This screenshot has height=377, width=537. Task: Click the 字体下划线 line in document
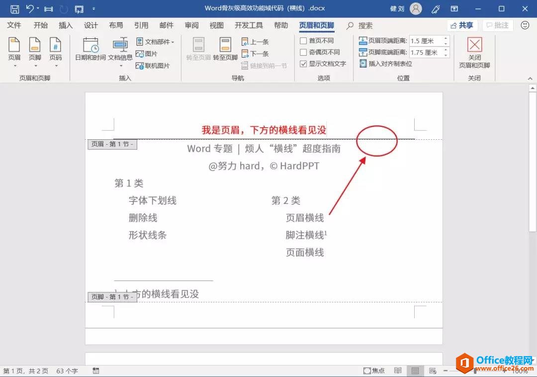coord(153,200)
